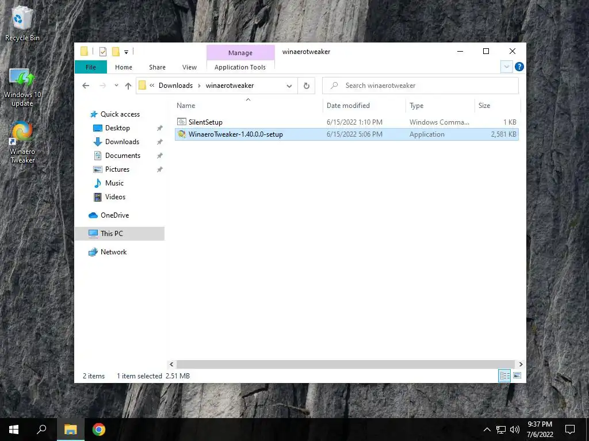Click the Properties quick access toolbar icon
The width and height of the screenshot is (589, 441).
point(102,52)
